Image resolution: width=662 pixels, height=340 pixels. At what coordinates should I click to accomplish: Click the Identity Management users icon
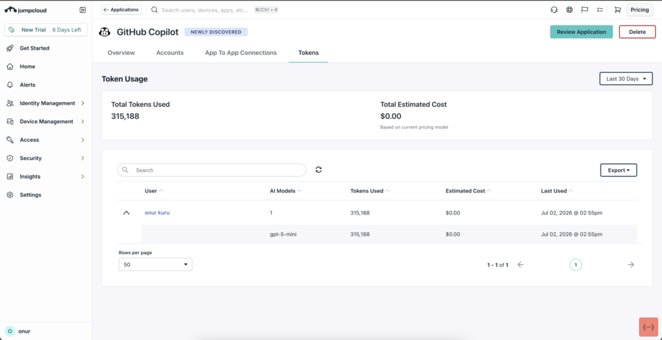pos(10,103)
